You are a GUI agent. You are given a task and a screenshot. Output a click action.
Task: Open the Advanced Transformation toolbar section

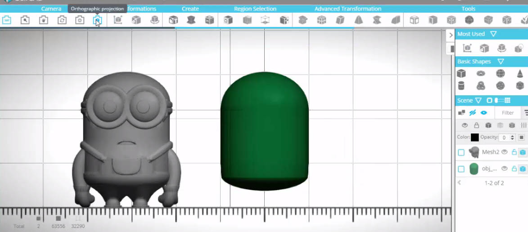[348, 9]
